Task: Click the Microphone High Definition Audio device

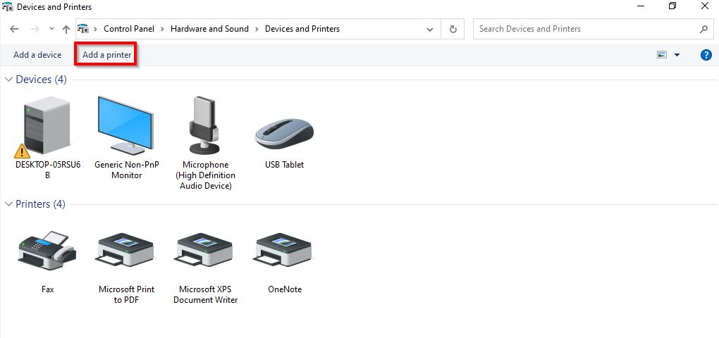Action: 205,127
